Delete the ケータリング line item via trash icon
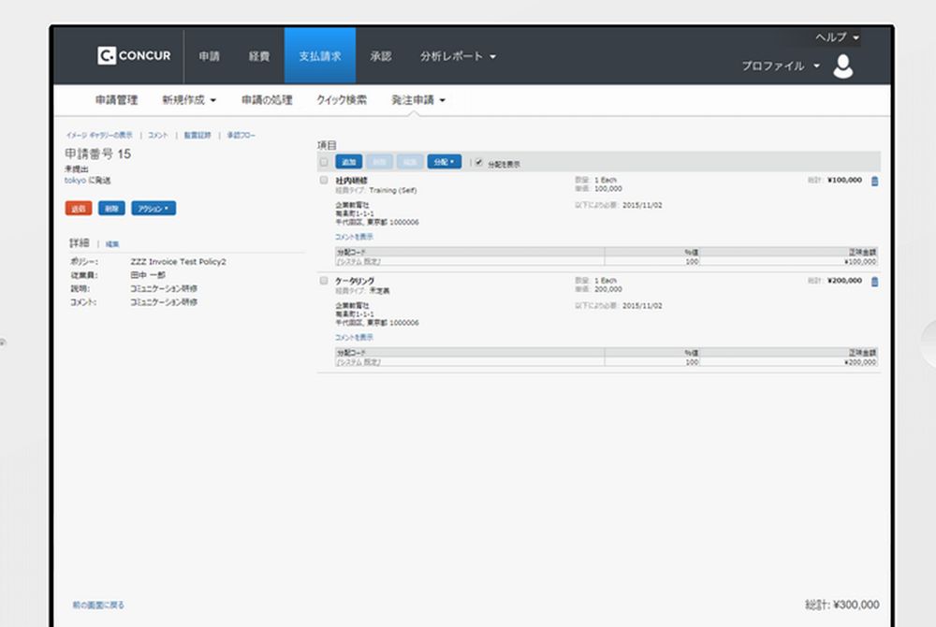The height and width of the screenshot is (627, 936). (x=874, y=282)
